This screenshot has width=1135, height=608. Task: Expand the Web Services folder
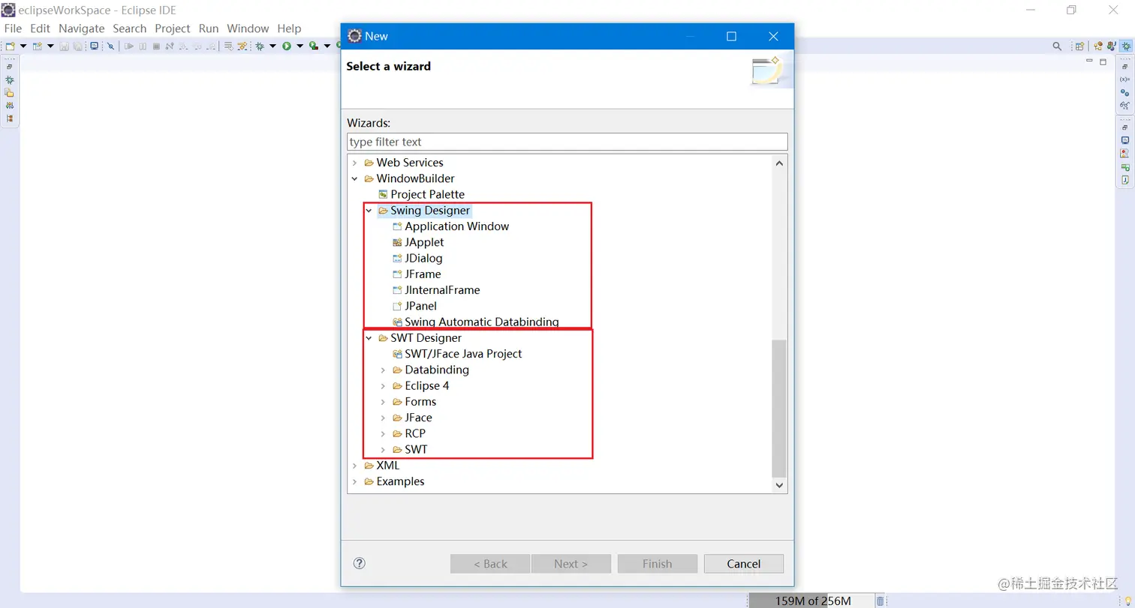pos(355,163)
